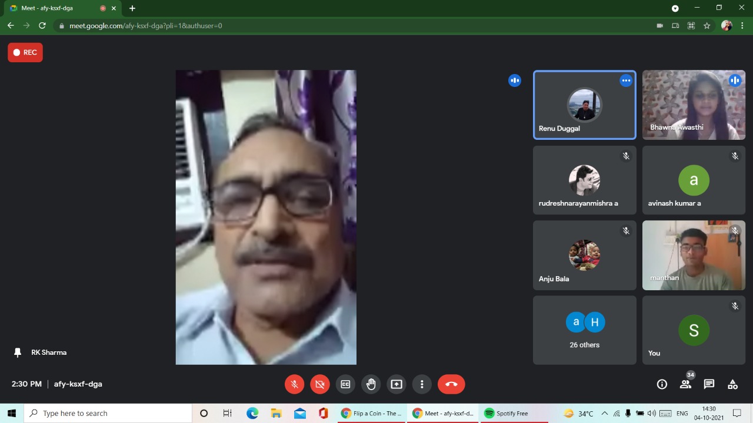Open the Activities panel icon
Image resolution: width=753 pixels, height=423 pixels.
(x=732, y=384)
